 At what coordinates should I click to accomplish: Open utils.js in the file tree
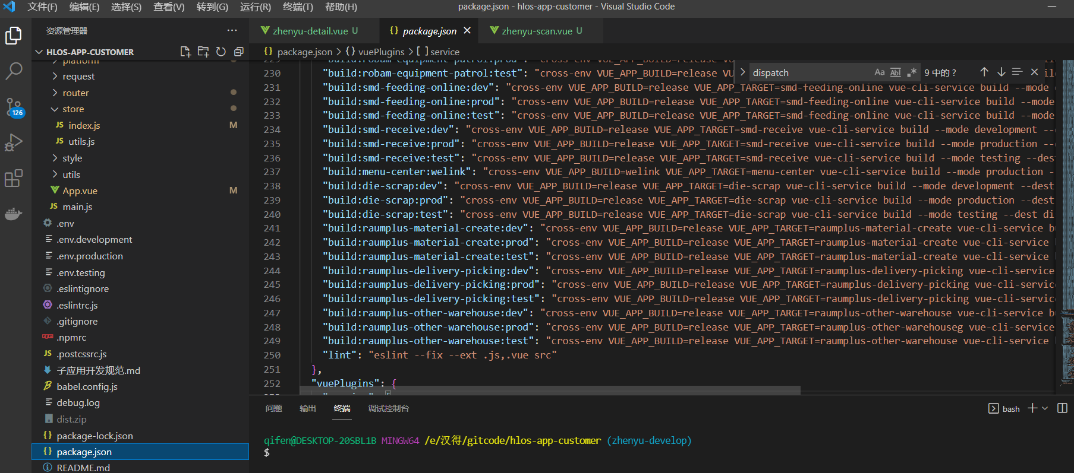81,141
